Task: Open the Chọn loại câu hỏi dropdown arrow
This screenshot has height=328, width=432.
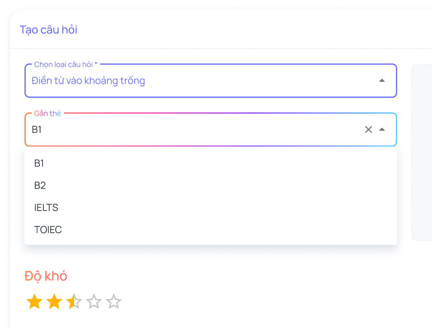Action: [382, 80]
